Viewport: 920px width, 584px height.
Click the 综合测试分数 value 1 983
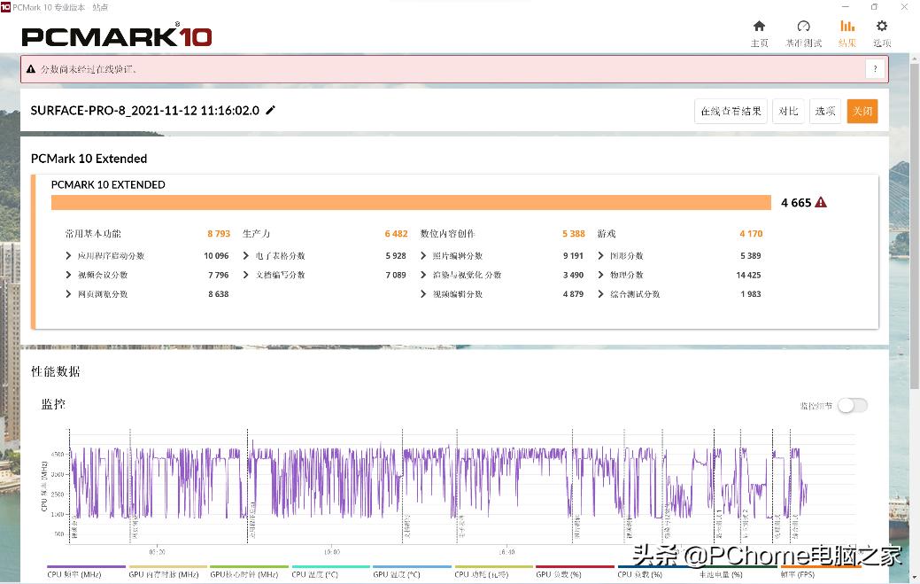click(x=751, y=294)
